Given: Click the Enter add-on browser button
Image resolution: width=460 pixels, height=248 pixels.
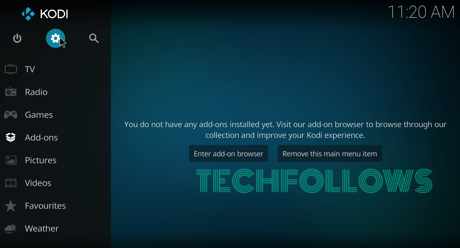Looking at the screenshot, I should 229,153.
